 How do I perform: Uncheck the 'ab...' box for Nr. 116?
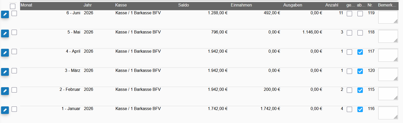pos(360,110)
